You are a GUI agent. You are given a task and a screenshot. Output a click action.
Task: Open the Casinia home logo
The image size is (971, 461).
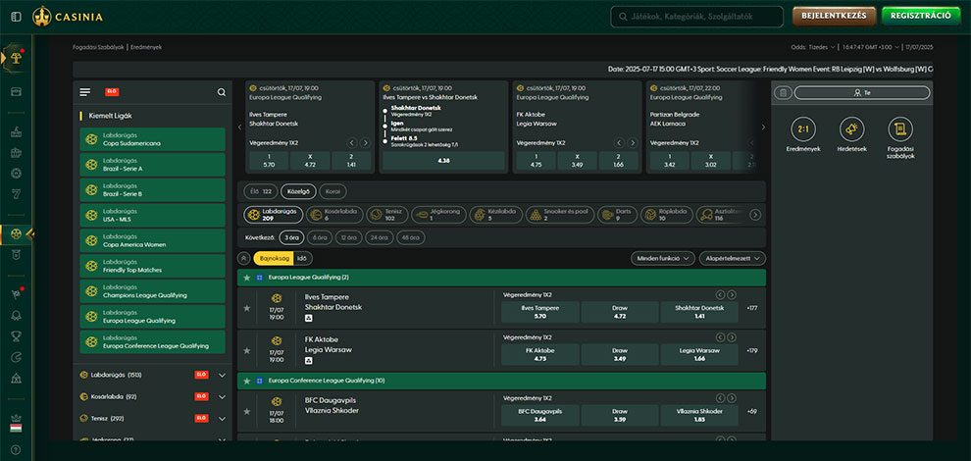[x=68, y=17]
